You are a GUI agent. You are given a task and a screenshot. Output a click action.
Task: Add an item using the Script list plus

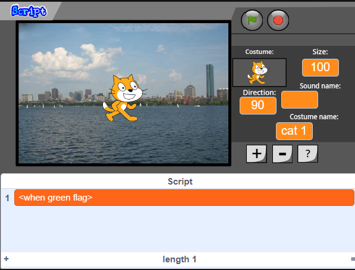[7, 259]
